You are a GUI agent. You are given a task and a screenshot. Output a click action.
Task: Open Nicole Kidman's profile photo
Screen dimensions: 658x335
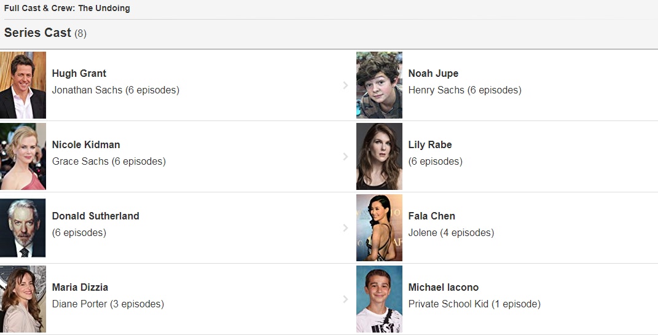[x=23, y=156]
